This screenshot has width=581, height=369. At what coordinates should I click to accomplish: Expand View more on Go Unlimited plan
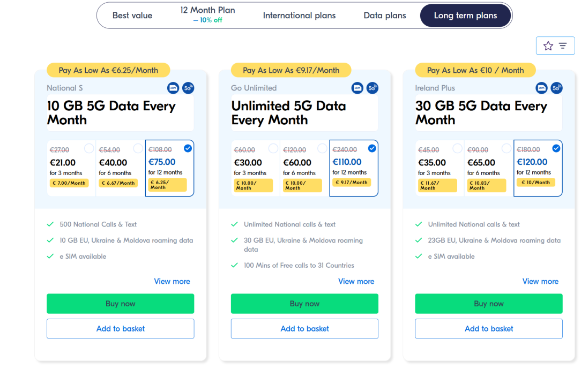(356, 281)
